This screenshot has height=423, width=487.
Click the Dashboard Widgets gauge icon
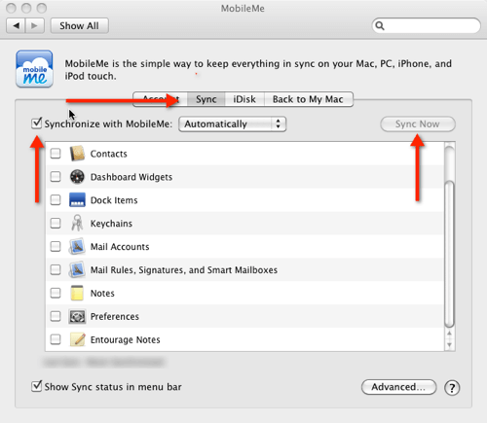(77, 177)
